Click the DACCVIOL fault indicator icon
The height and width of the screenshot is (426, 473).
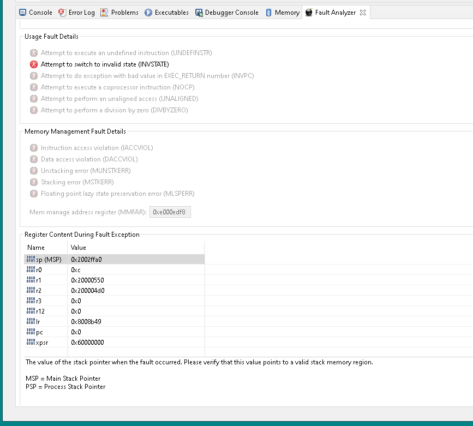click(34, 159)
